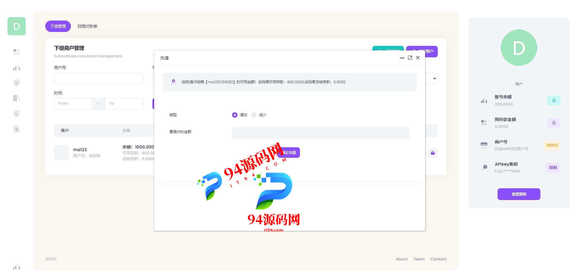579x280 pixels.
Task: Click the Subordinate merchant management subtitle
Action: pos(88,56)
